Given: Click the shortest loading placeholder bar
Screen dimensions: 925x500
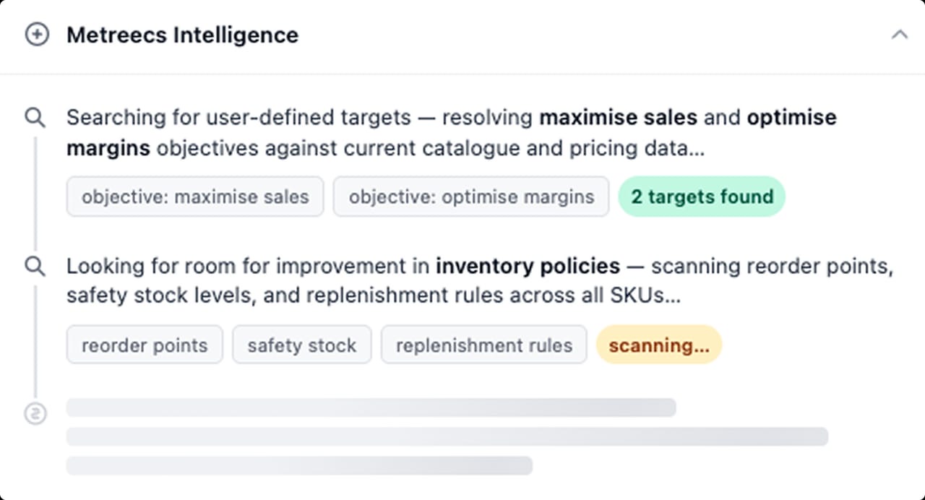Looking at the screenshot, I should click(x=299, y=465).
